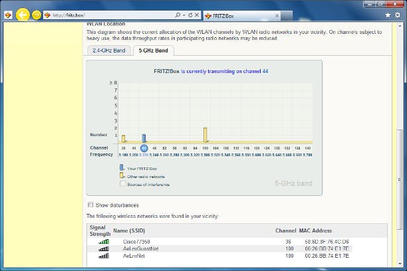Click channel value 36 in Cisco77950 row
This screenshot has height=271, width=407.
pos(288,242)
